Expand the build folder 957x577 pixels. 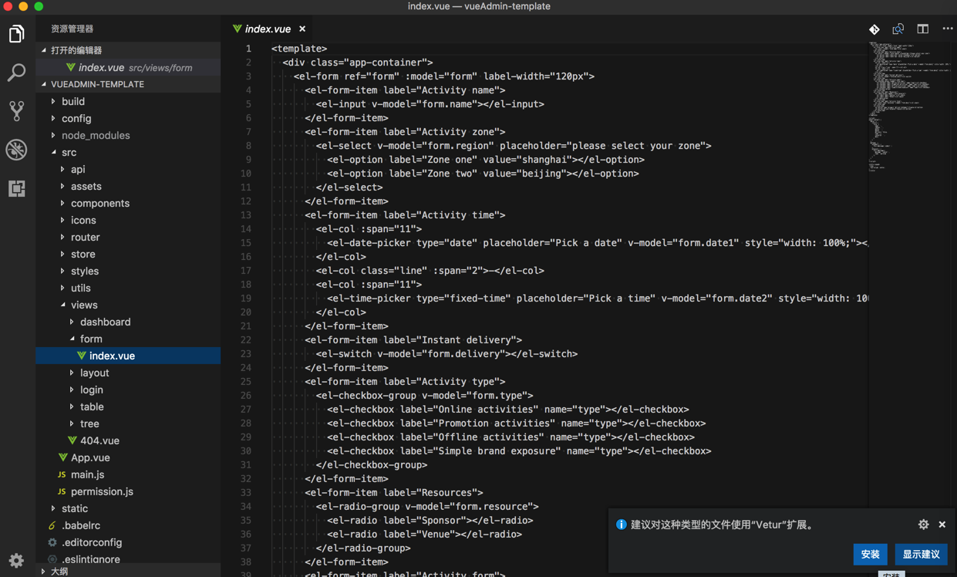pyautogui.click(x=53, y=101)
